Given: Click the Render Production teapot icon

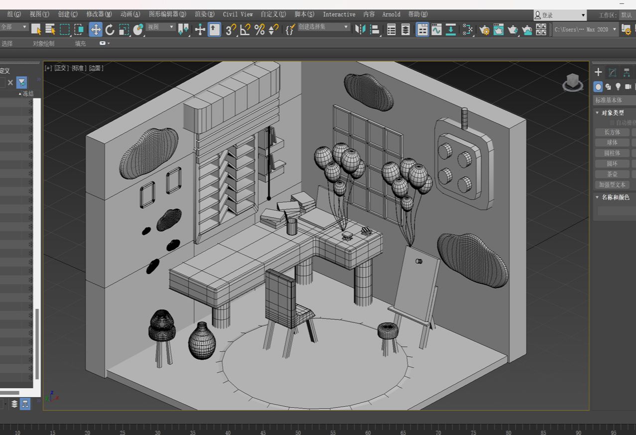Looking at the screenshot, I should coord(513,29).
